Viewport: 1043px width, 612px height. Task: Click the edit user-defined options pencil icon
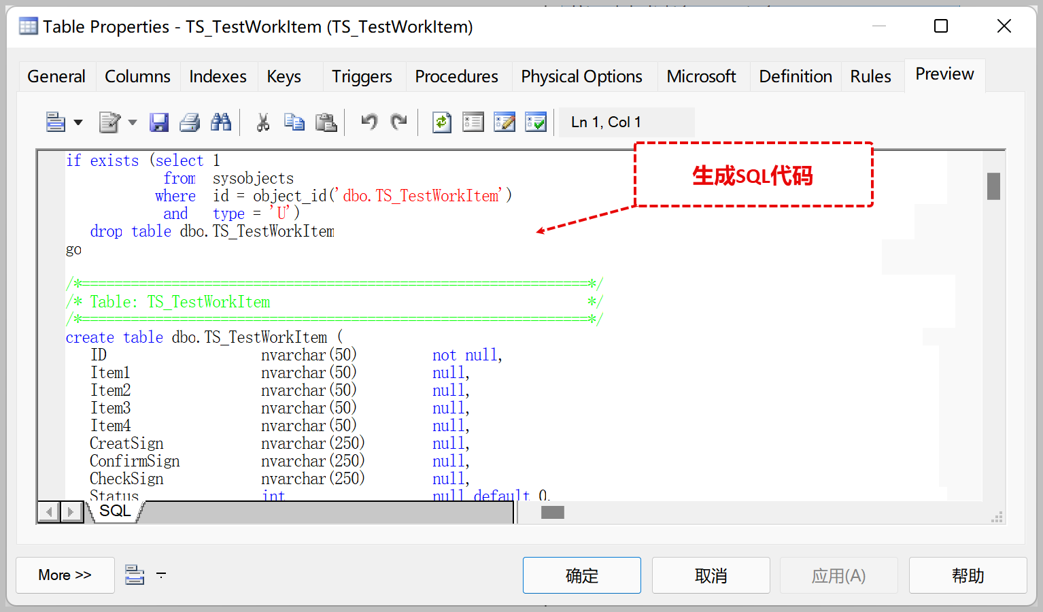[x=505, y=122]
